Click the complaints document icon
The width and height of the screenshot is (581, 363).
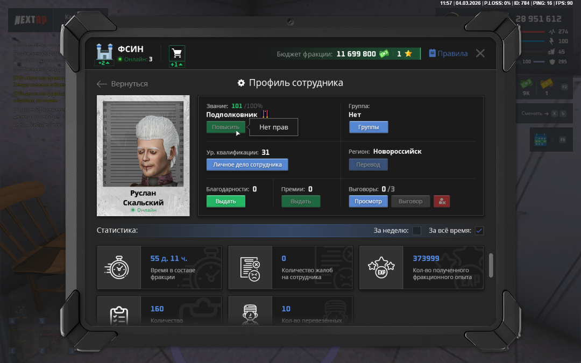click(250, 267)
